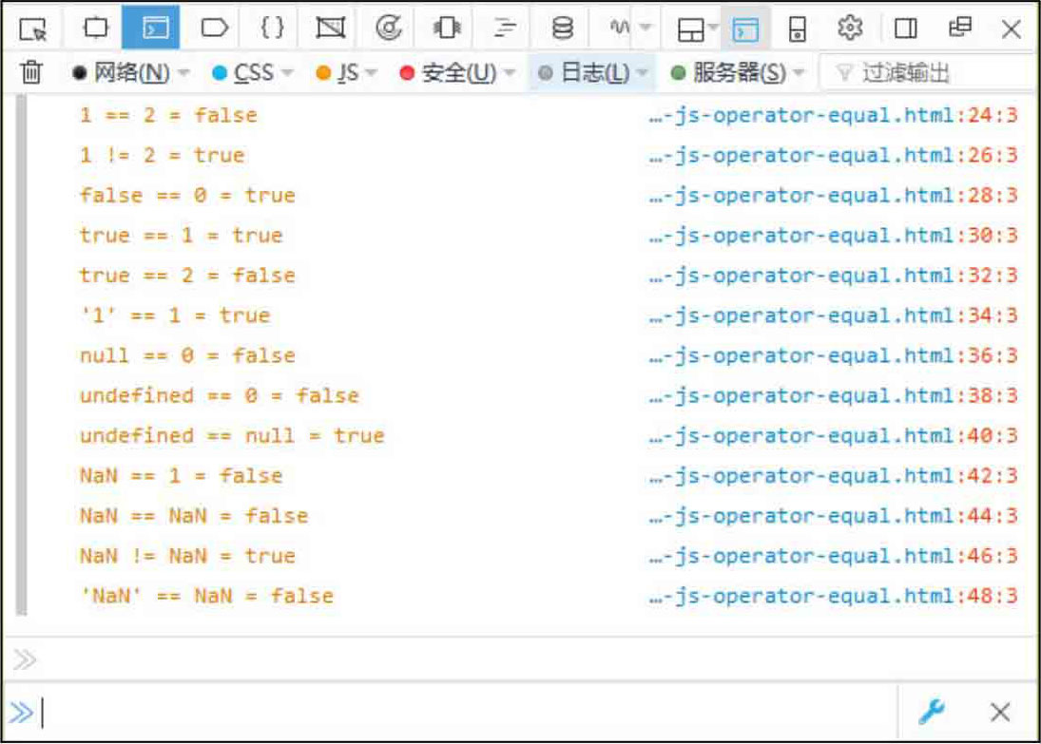Viewport: 1041px width, 744px height.
Task: Open developer tools settings gear
Action: (x=849, y=29)
